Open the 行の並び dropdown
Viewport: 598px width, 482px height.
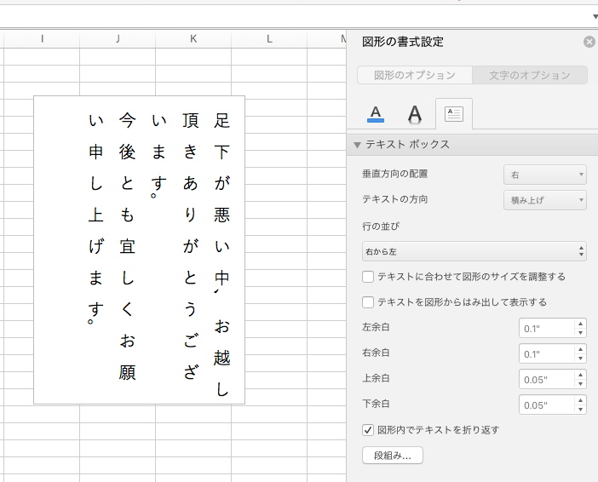pyautogui.click(x=474, y=251)
